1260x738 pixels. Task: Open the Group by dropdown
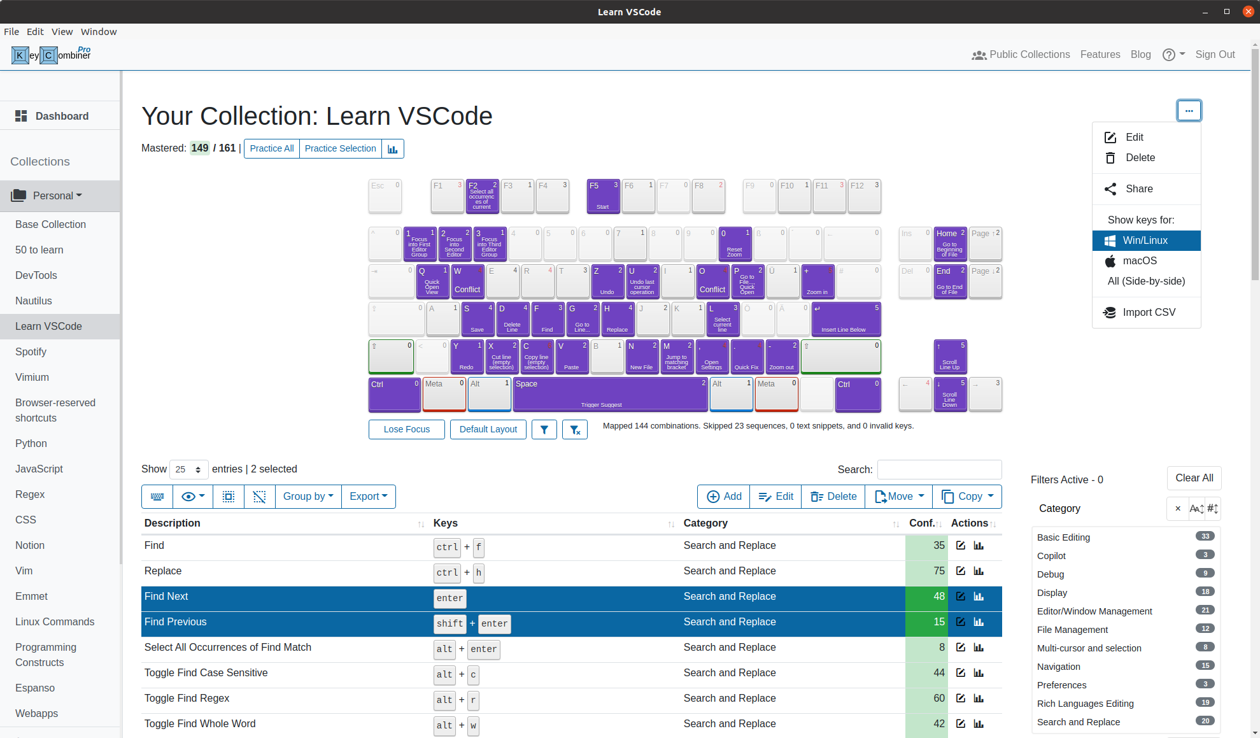click(308, 496)
